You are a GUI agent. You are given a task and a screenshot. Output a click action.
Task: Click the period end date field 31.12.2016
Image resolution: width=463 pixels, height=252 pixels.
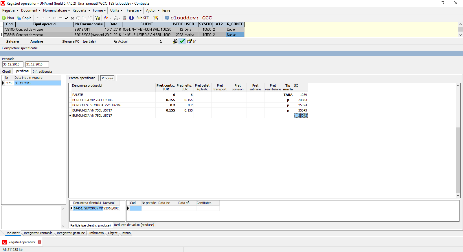point(37,64)
